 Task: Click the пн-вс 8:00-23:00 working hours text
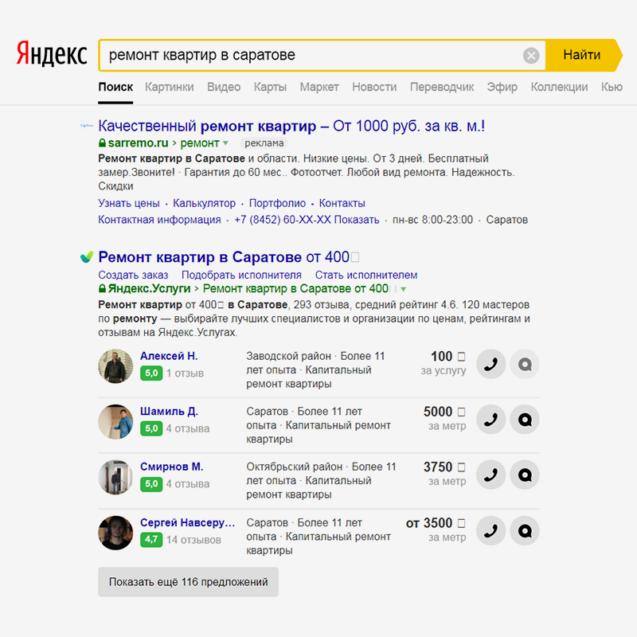pyautogui.click(x=432, y=220)
